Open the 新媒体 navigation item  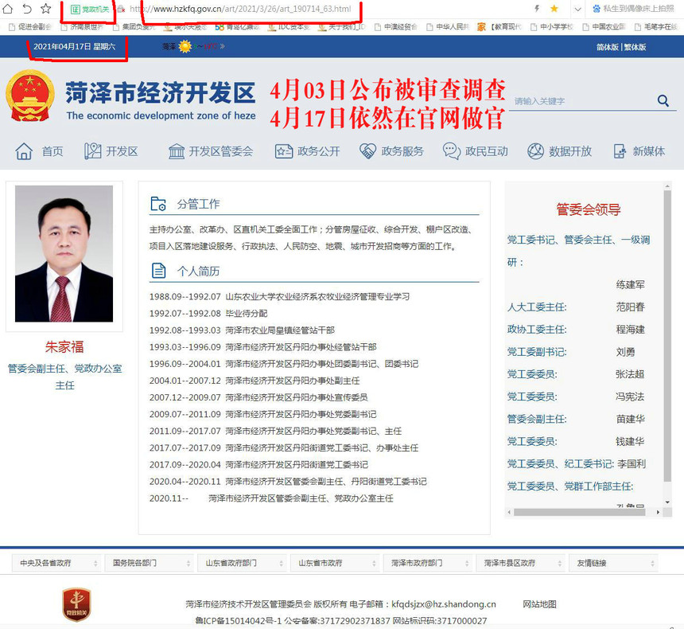click(639, 151)
